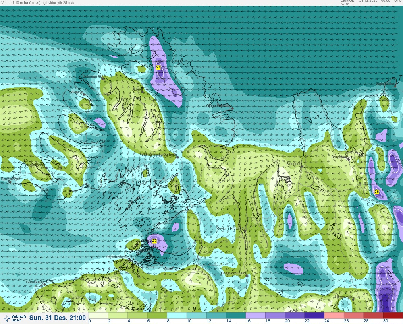Click the forecast time Sun. 31 Des. 21:00

(x=57, y=318)
